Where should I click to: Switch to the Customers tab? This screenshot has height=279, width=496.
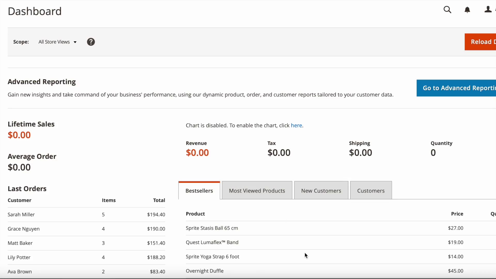[x=371, y=191]
